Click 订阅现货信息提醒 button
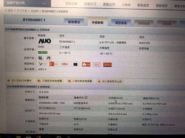185x138 pixels. [50, 81]
